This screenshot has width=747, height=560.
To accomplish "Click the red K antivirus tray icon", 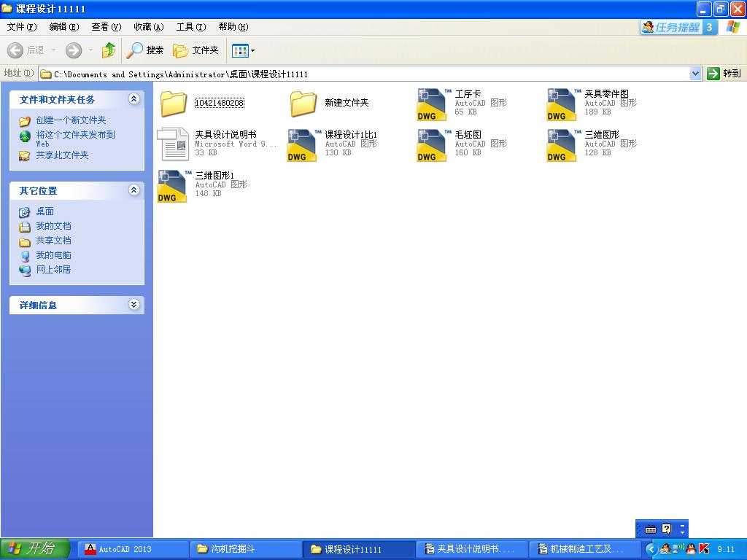I will [704, 549].
